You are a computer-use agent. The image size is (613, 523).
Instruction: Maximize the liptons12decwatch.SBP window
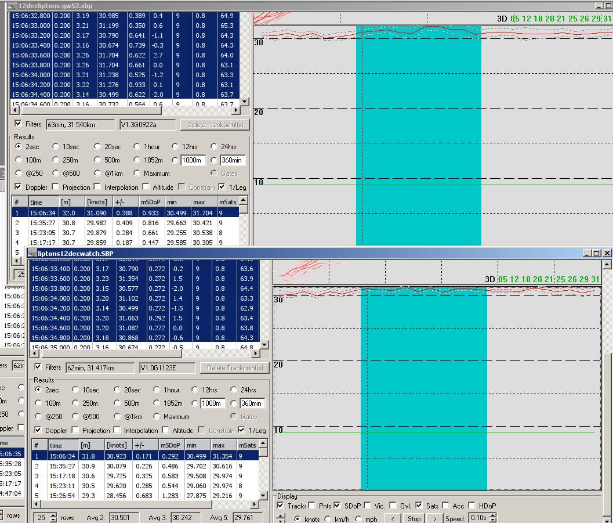(x=596, y=253)
